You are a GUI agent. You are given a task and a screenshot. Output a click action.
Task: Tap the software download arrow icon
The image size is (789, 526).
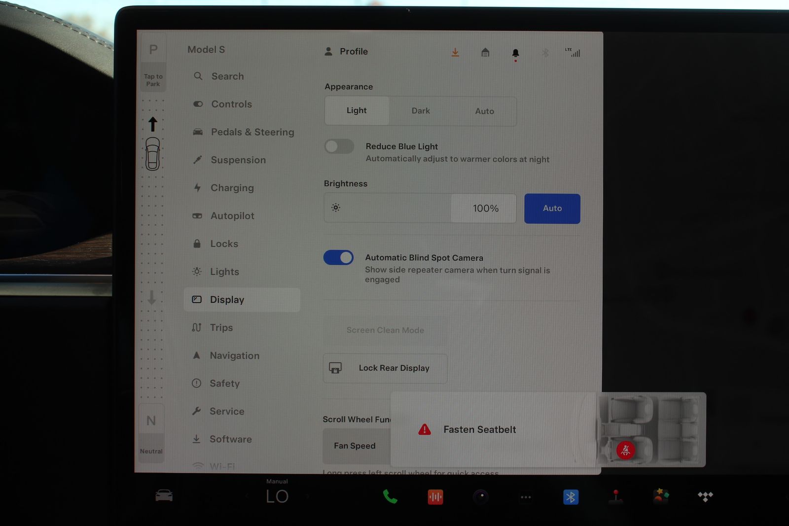pyautogui.click(x=455, y=52)
